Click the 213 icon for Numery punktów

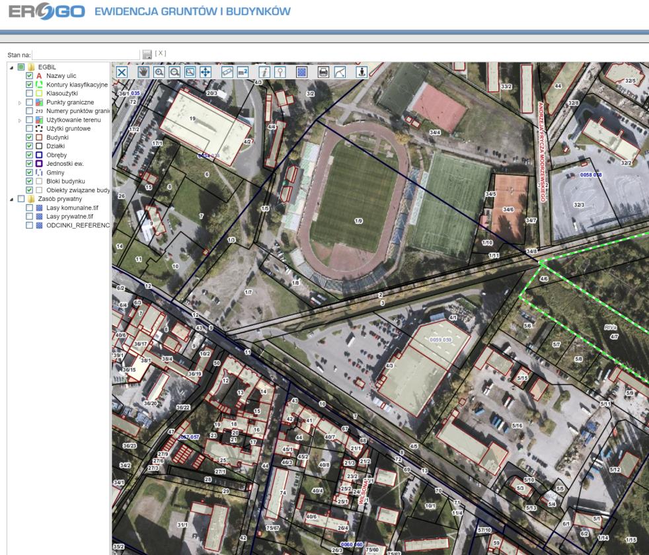coord(39,111)
